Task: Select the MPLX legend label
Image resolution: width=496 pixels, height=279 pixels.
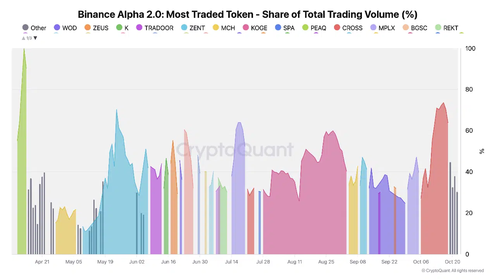Action: click(386, 28)
